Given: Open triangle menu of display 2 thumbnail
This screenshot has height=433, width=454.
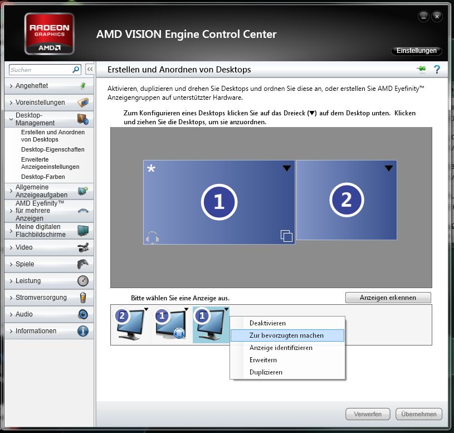Looking at the screenshot, I should coord(146,309).
